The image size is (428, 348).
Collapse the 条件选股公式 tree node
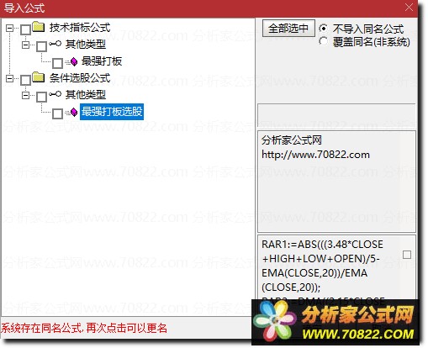pos(10,78)
